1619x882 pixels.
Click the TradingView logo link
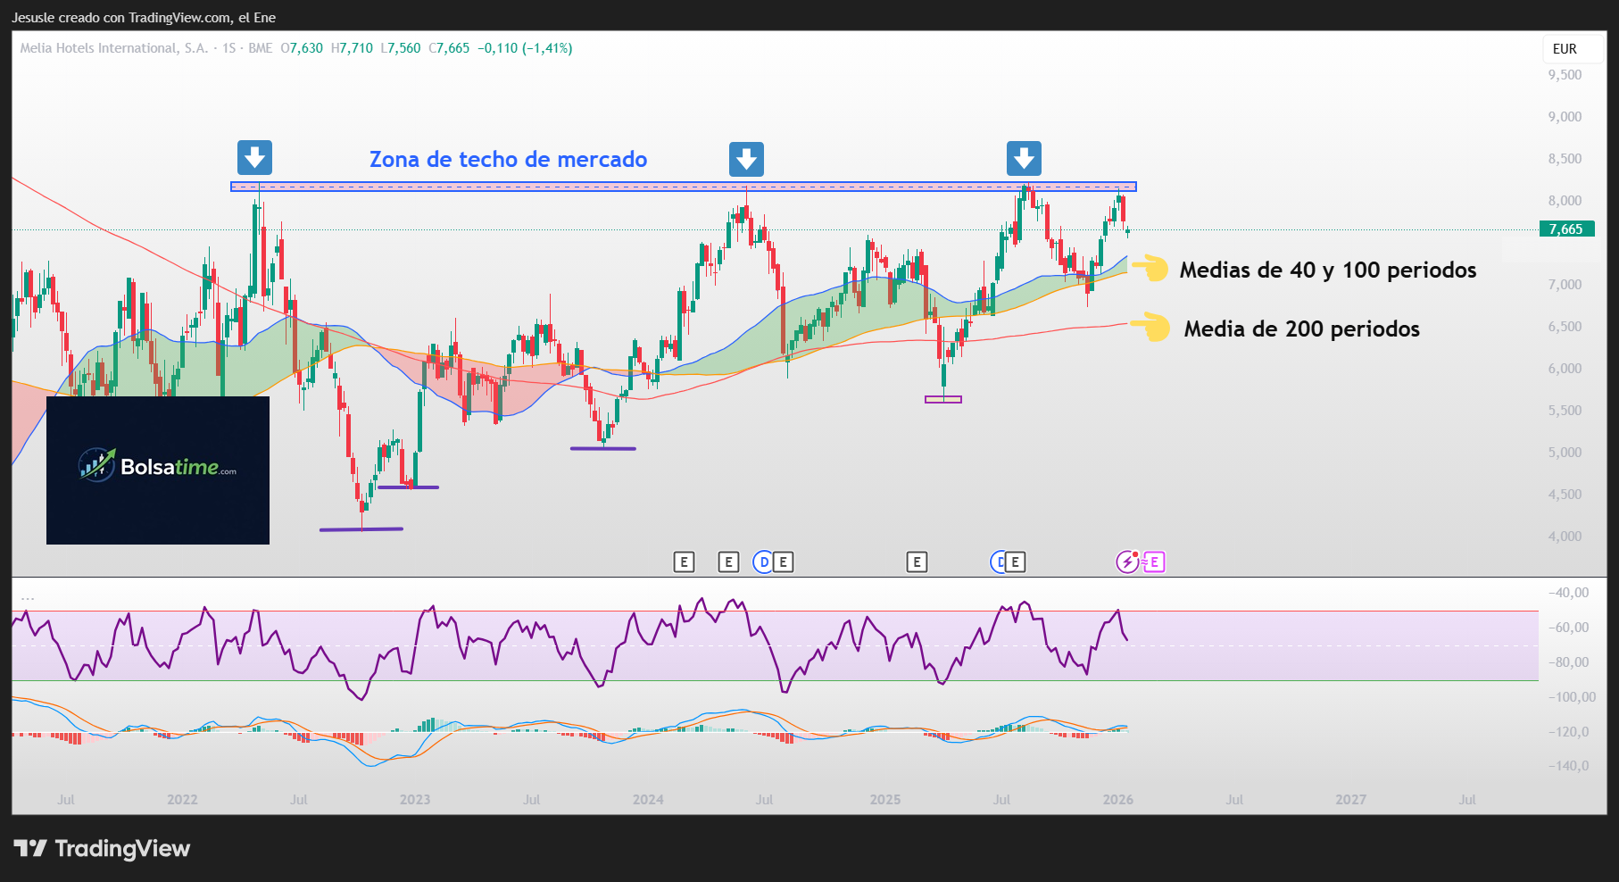(x=103, y=848)
